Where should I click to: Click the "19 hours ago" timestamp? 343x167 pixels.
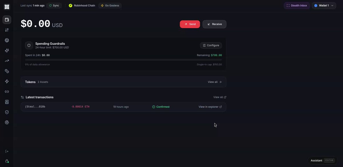point(121,107)
